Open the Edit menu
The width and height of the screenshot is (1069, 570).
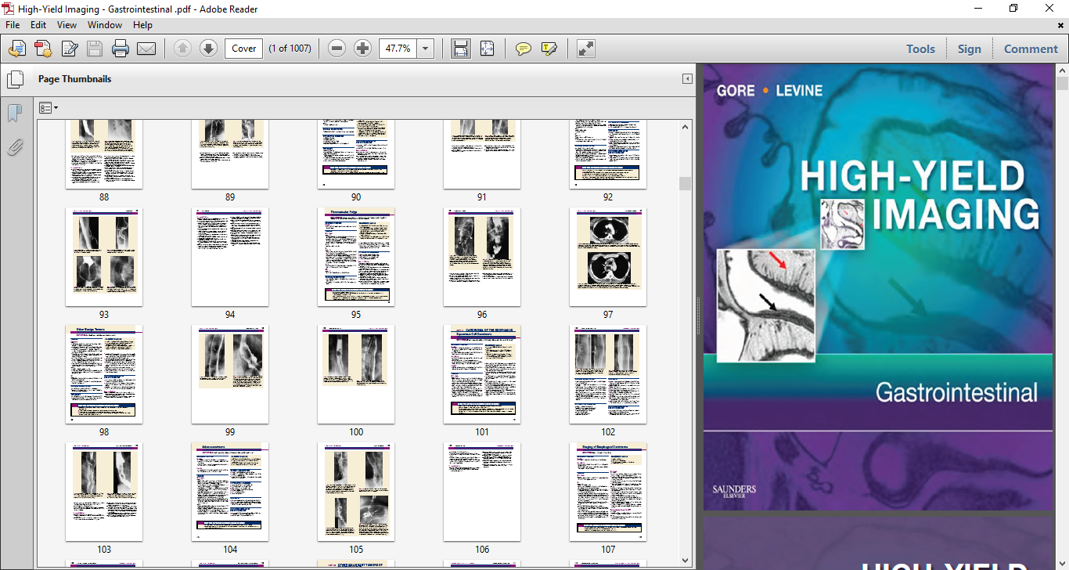[x=38, y=25]
